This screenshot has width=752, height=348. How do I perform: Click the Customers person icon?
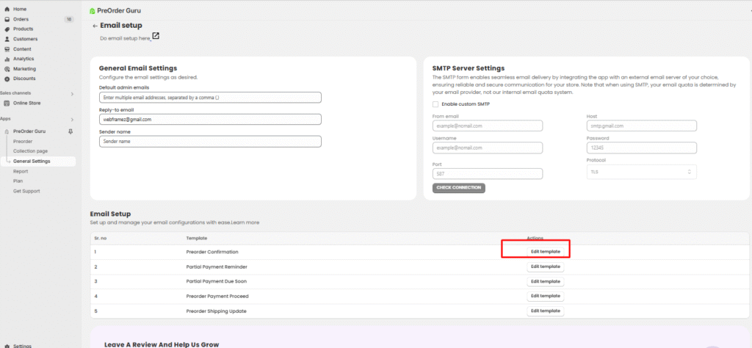click(x=7, y=39)
